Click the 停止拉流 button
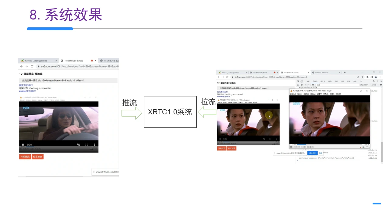Image resolution: width=389 pixels, height=219 pixels. coord(232,148)
